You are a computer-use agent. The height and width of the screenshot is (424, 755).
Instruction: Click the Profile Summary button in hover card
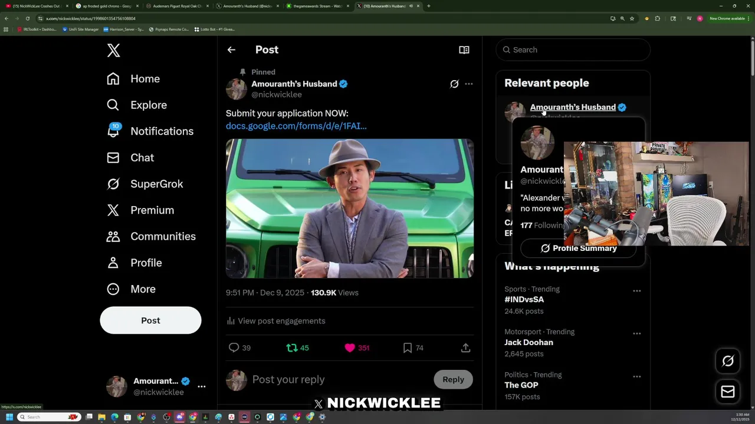point(579,249)
